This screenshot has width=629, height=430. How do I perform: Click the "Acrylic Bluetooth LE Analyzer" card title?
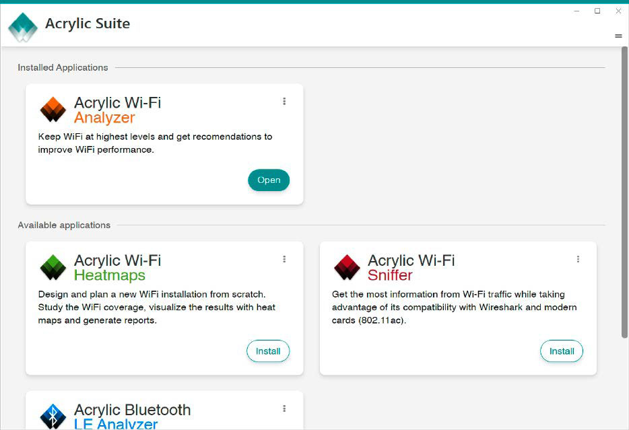[x=133, y=416]
